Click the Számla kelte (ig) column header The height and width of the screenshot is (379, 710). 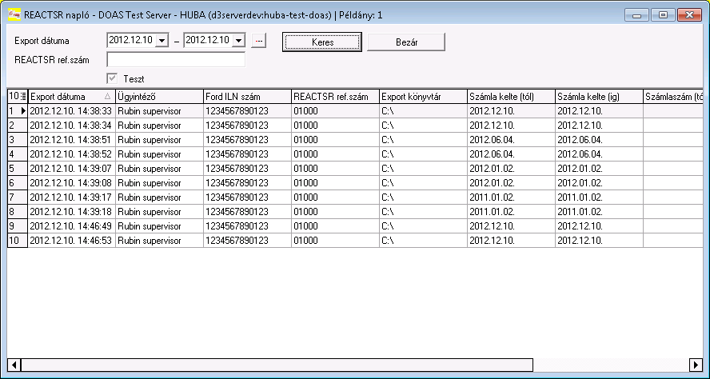(599, 97)
